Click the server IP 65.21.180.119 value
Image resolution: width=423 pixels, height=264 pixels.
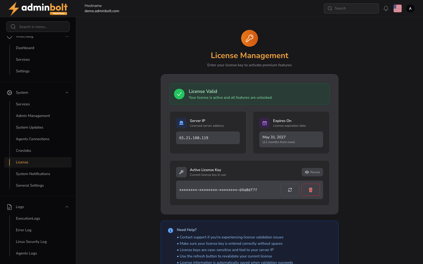point(194,138)
